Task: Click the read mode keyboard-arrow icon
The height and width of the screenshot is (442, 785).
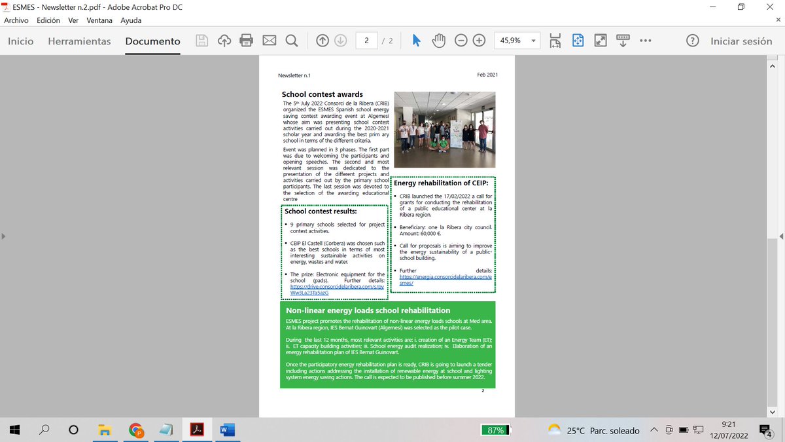Action: point(622,41)
